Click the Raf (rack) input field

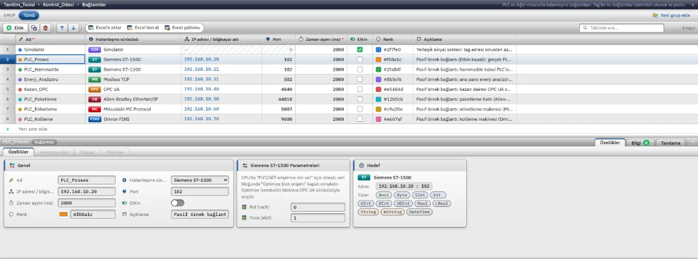coord(318,207)
